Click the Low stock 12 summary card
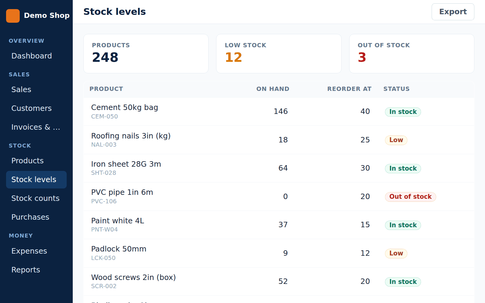The width and height of the screenshot is (485, 303). pyautogui.click(x=279, y=54)
